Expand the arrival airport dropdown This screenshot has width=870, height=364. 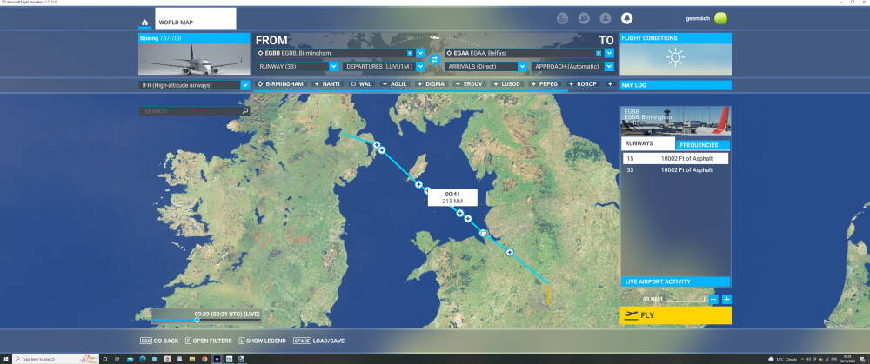pos(609,53)
